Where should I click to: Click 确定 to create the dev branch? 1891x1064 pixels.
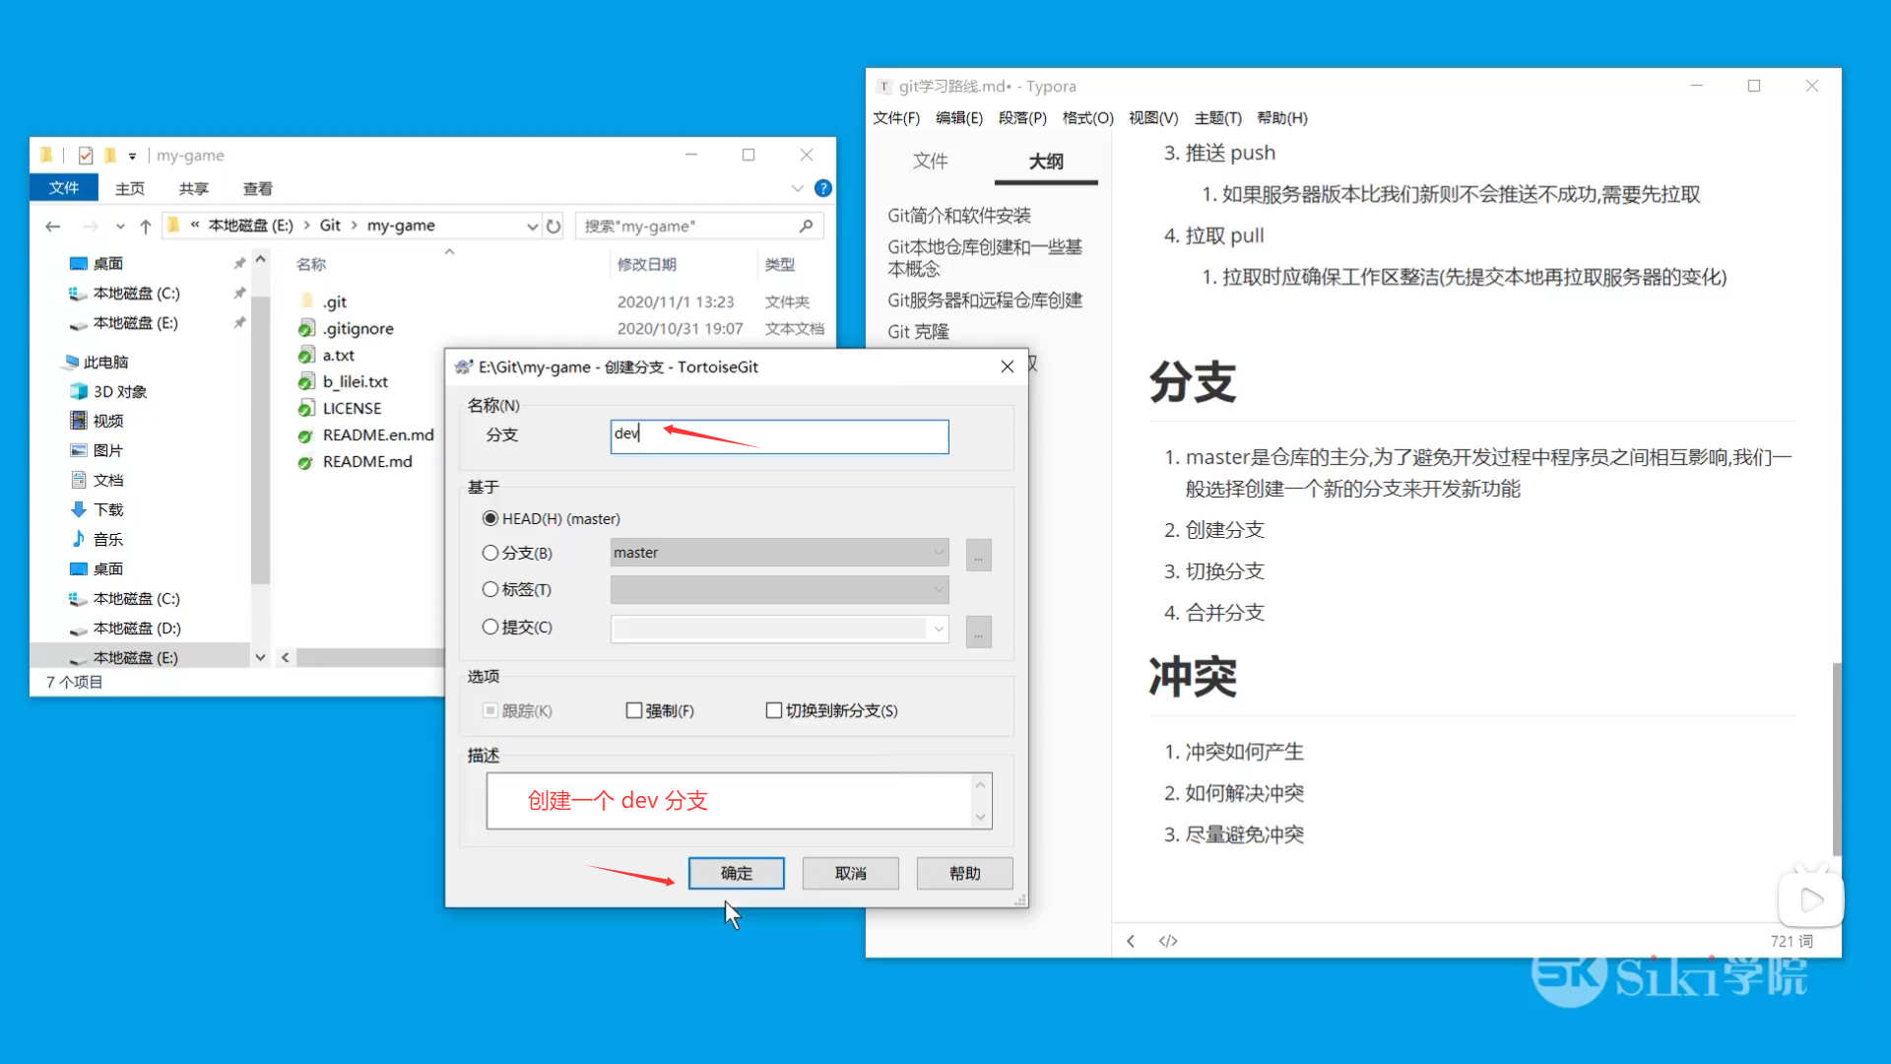(736, 873)
